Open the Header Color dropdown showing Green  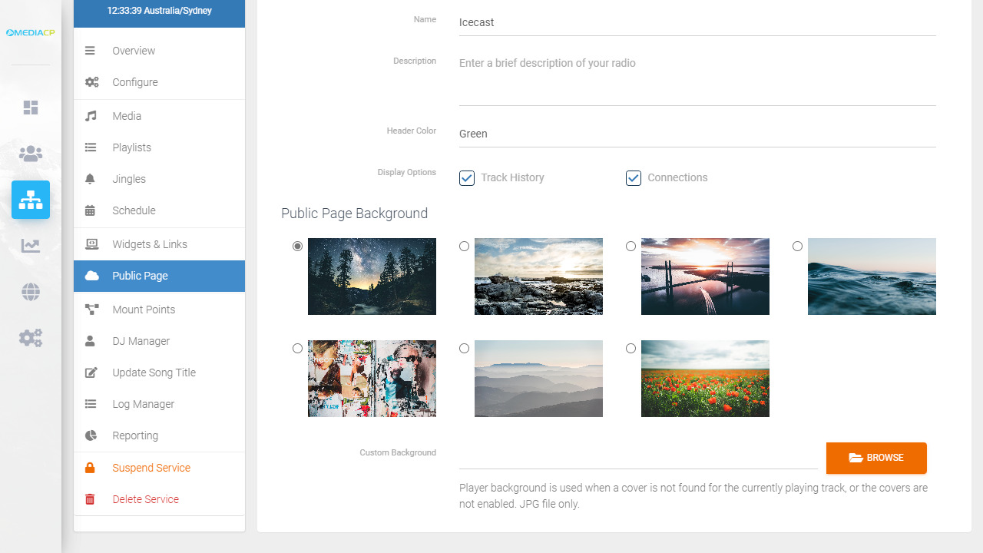(697, 134)
